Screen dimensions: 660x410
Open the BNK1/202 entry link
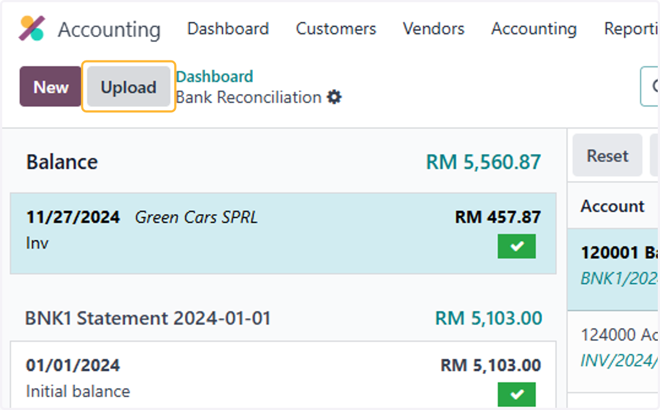(x=619, y=278)
